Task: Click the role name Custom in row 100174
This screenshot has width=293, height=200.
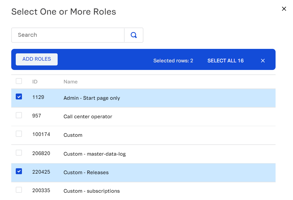Action: (73, 135)
